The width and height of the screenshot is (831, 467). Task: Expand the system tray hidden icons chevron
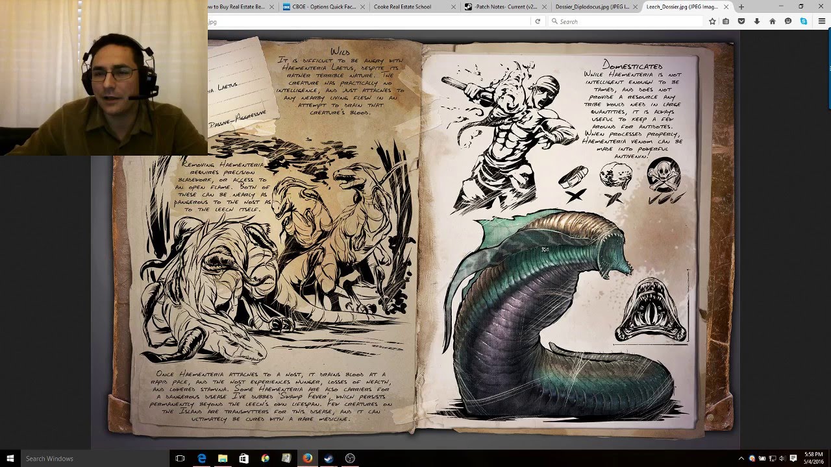tap(741, 459)
